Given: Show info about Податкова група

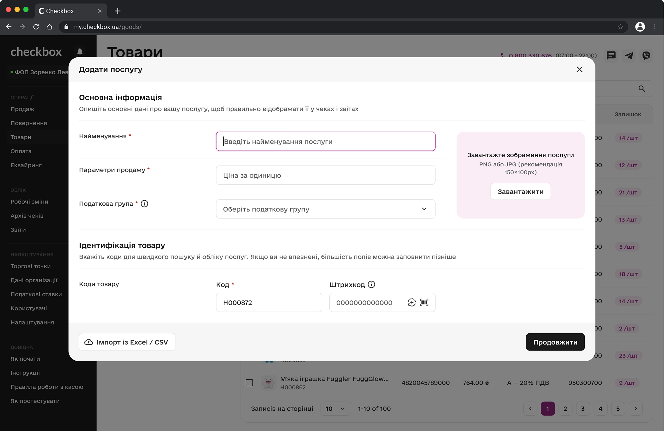Looking at the screenshot, I should (x=144, y=204).
